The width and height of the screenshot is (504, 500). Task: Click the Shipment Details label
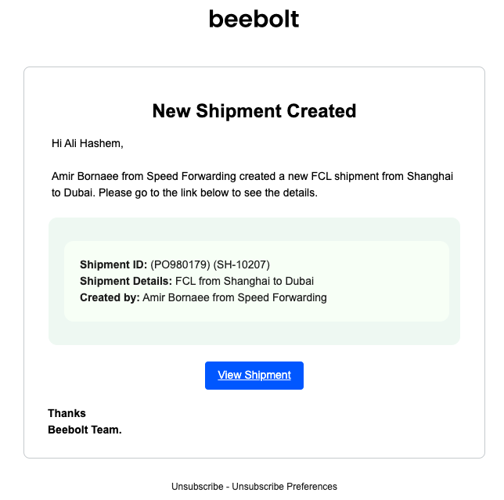(x=126, y=281)
